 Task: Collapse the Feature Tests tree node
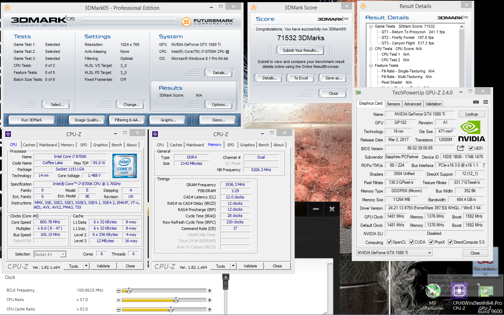[371, 65]
